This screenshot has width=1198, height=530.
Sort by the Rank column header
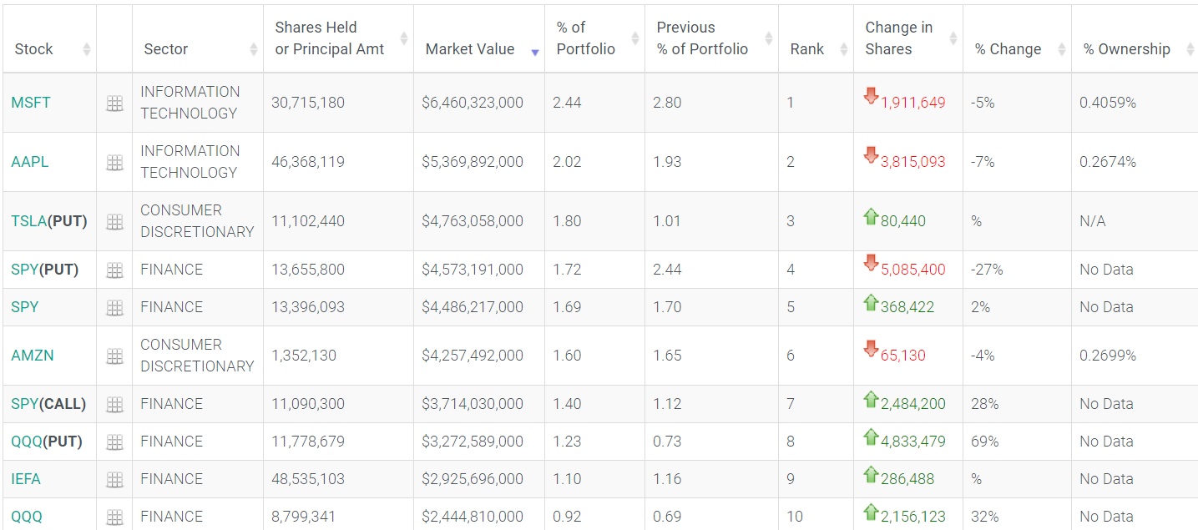point(807,49)
